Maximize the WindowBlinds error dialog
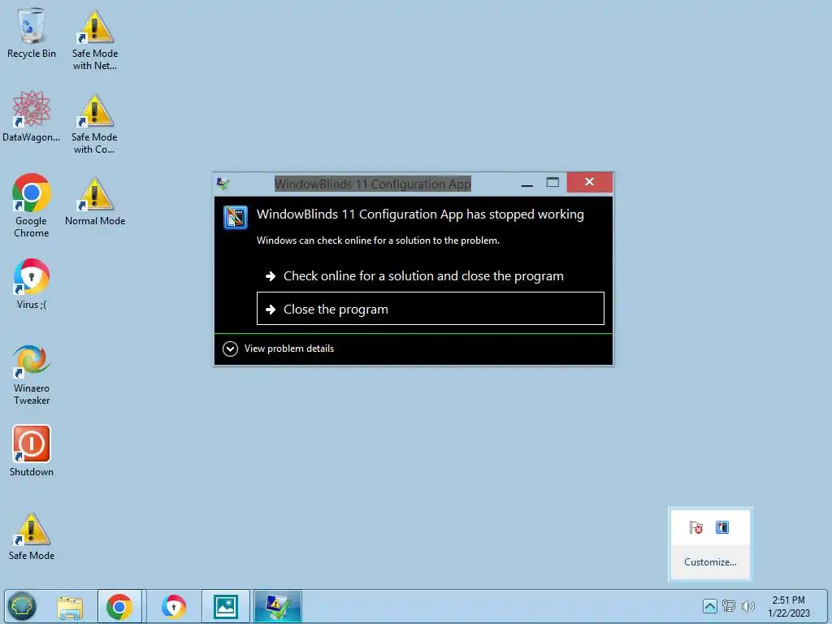 (x=552, y=183)
